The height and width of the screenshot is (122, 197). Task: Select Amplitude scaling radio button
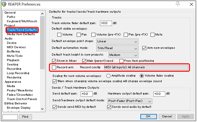[108, 76]
